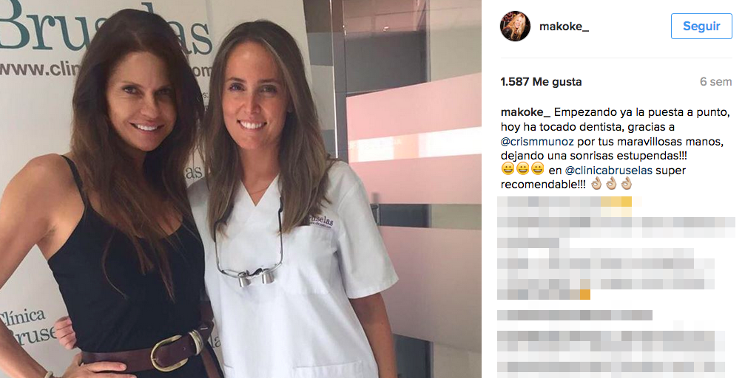Click the www.clinic website text on the banner
This screenshot has height=378, width=745.
tap(38, 69)
